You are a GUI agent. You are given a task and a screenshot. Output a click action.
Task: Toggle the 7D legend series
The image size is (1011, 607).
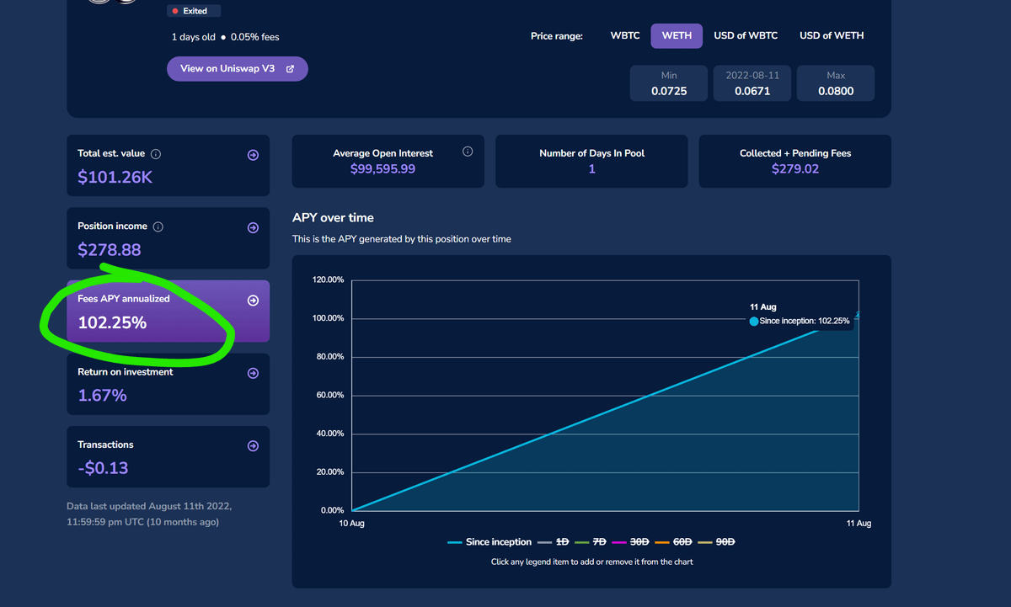tap(592, 542)
